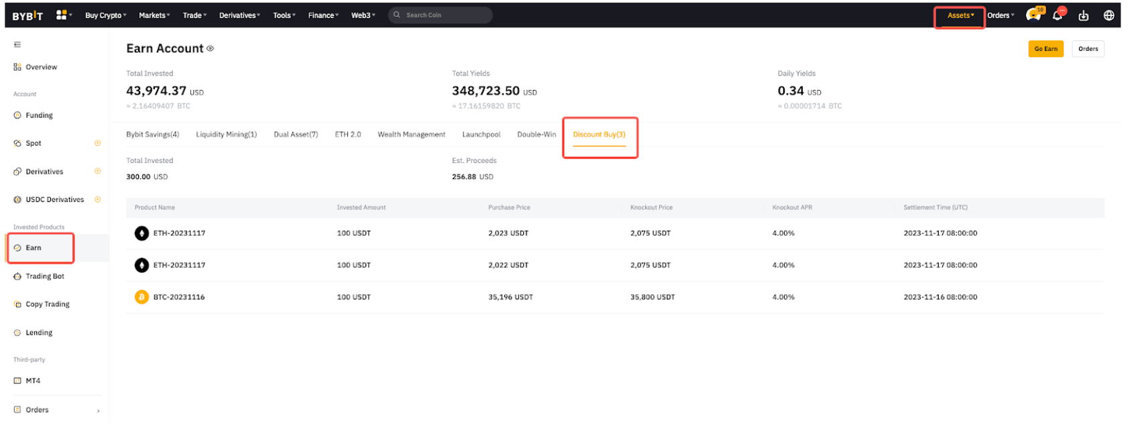1128x432 pixels.
Task: Open the language globe icon
Action: [1109, 15]
